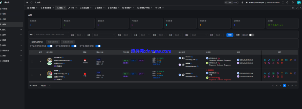The height and width of the screenshot is (109, 302).
Task: Click the blue edit pencil icon for member 1
Action: click(269, 73)
